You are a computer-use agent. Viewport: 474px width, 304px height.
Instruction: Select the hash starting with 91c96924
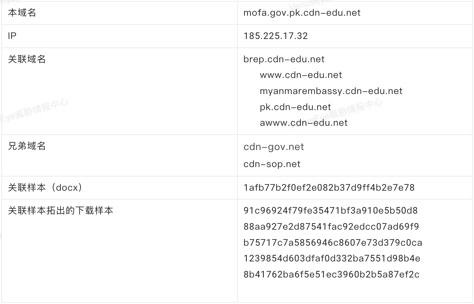coord(330,211)
